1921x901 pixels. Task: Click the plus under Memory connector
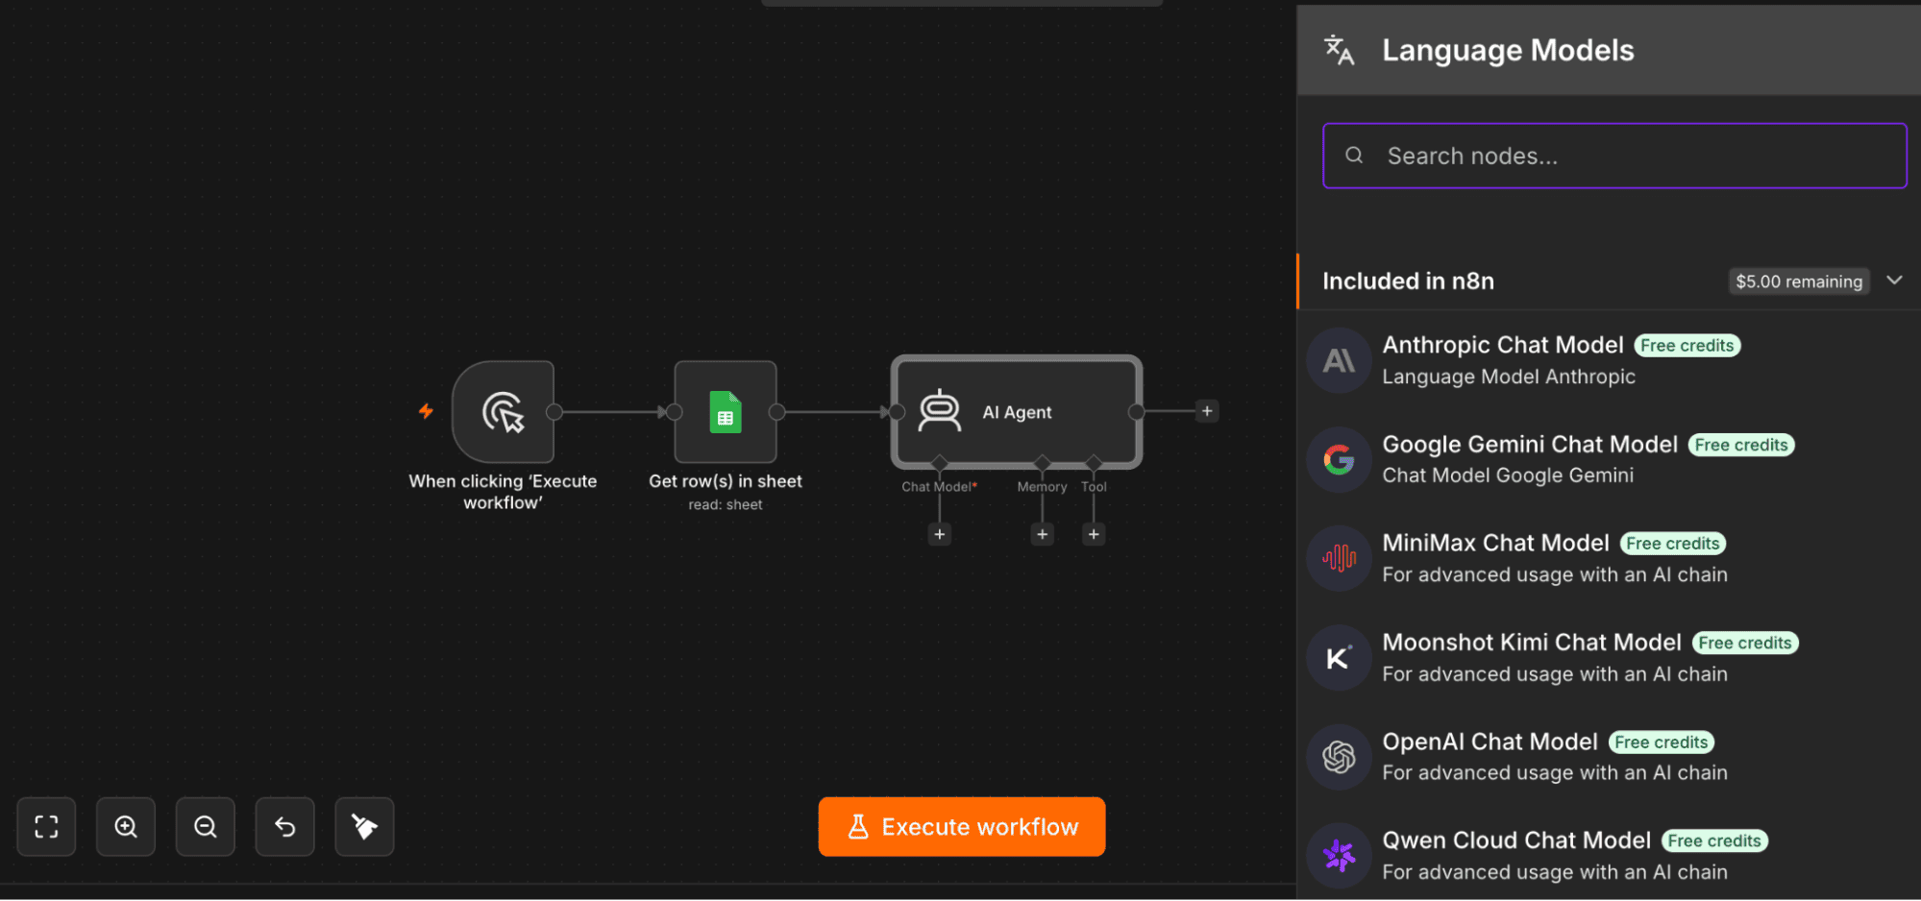(1042, 534)
